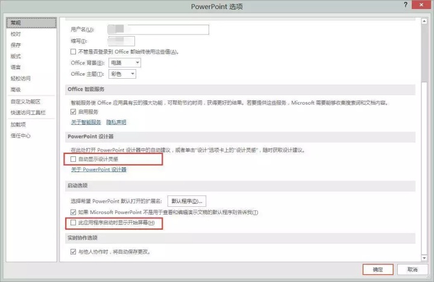Open the 语言 settings category
This screenshot has width=434, height=282.
click(x=16, y=67)
